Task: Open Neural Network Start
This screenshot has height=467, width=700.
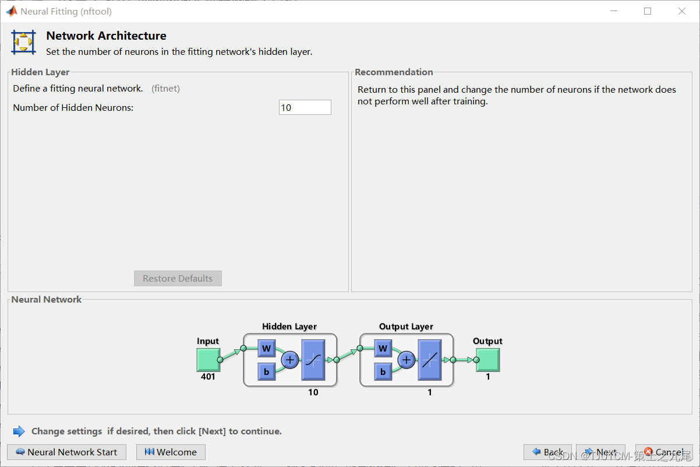Action: tap(67, 452)
